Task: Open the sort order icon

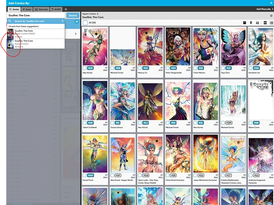Action: [x=257, y=23]
